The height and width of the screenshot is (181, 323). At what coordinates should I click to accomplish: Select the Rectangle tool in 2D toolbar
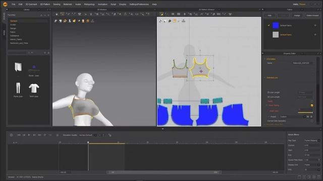173,14
